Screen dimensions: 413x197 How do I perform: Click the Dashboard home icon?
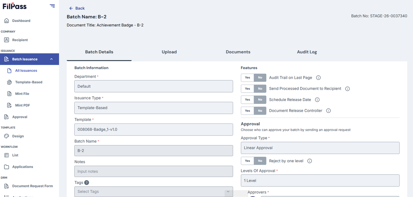click(x=7, y=21)
